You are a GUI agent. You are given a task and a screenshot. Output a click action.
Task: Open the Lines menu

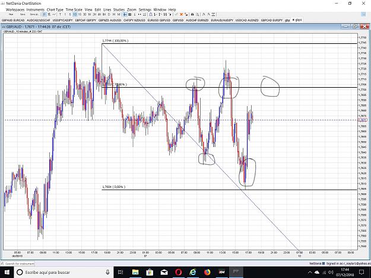click(x=107, y=9)
